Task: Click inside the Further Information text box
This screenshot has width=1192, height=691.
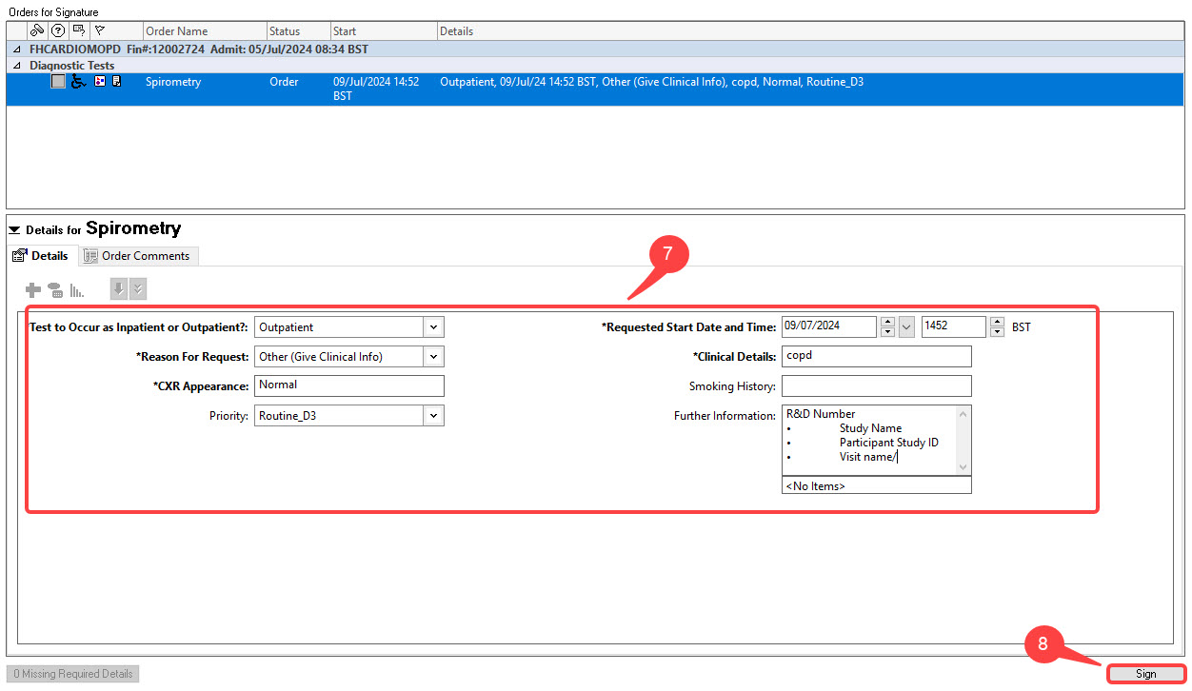Action: click(868, 441)
